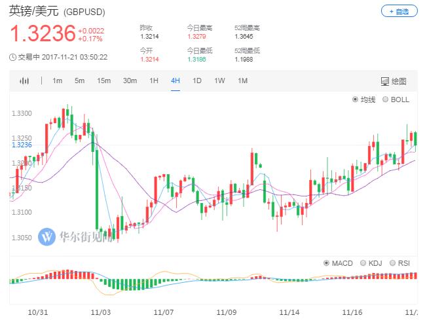The width and height of the screenshot is (425, 328).
Task: Select the RSI indicator radio button
Action: click(392, 263)
